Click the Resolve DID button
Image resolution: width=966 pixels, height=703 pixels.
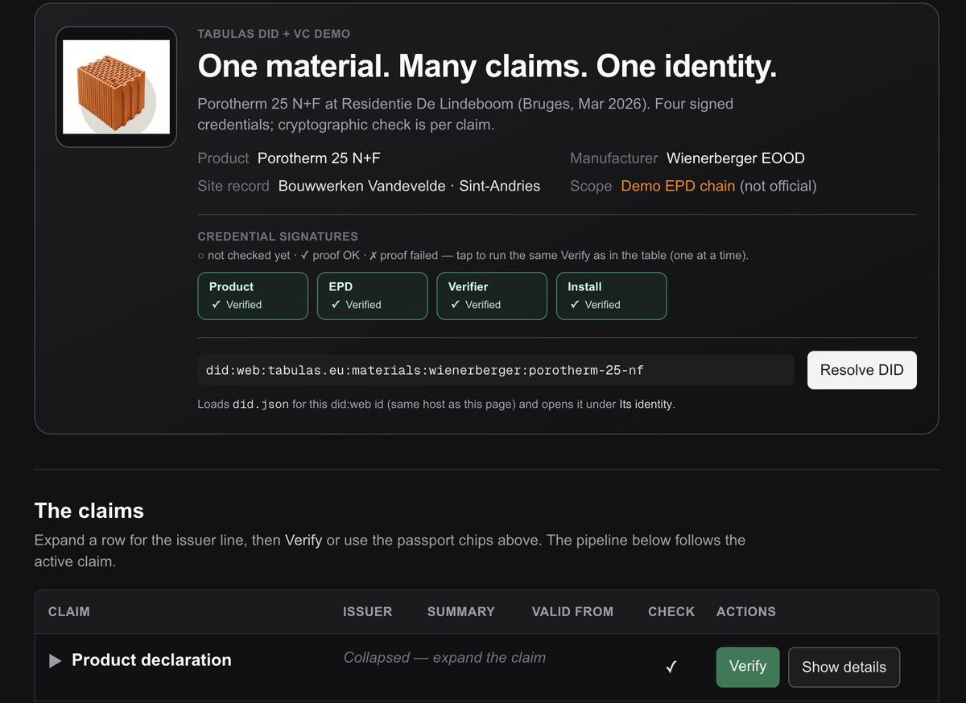[862, 370]
